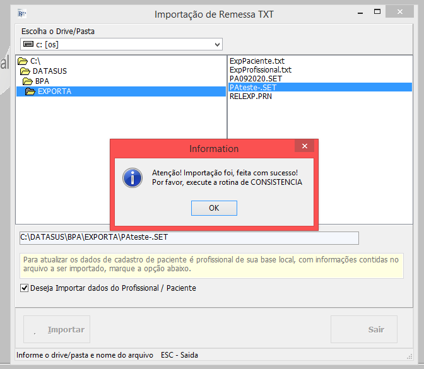Click the open EXPORTA folder icon
This screenshot has width=424, height=369.
point(30,91)
